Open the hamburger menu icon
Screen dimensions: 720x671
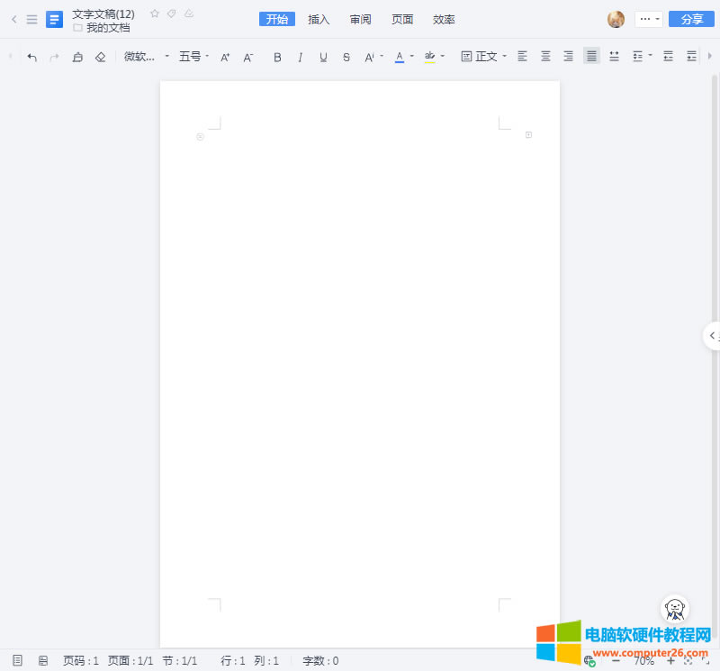click(x=31, y=19)
